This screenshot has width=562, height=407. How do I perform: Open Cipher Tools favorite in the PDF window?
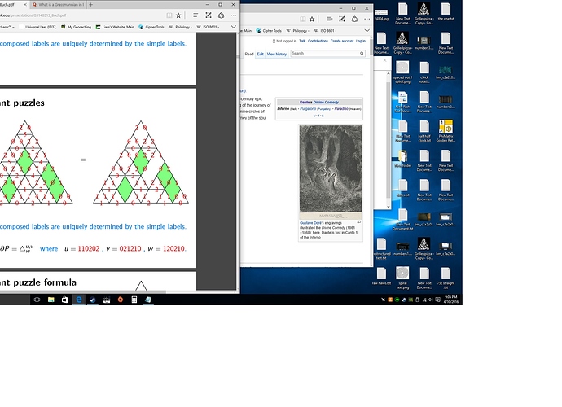pyautogui.click(x=151, y=27)
